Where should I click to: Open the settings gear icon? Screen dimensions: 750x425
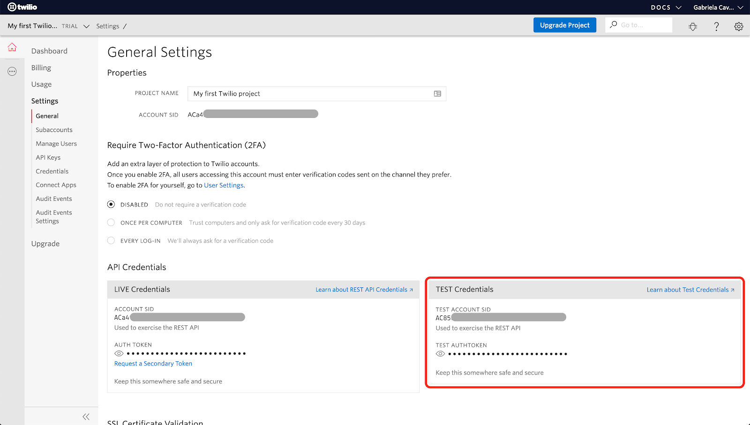739,27
